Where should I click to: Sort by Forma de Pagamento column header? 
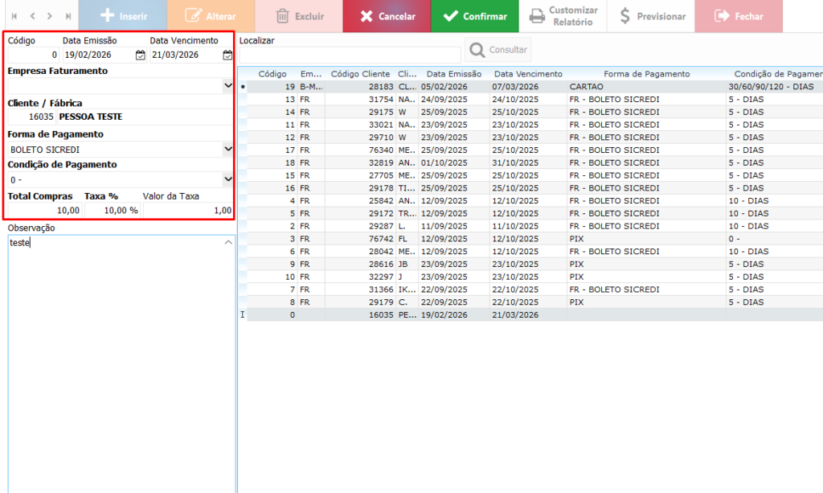click(646, 74)
